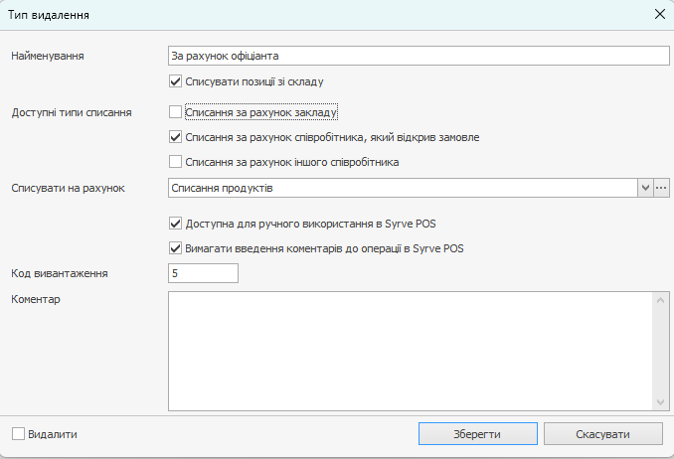
Task: Close the Тип видалення dialog window
Action: [658, 14]
